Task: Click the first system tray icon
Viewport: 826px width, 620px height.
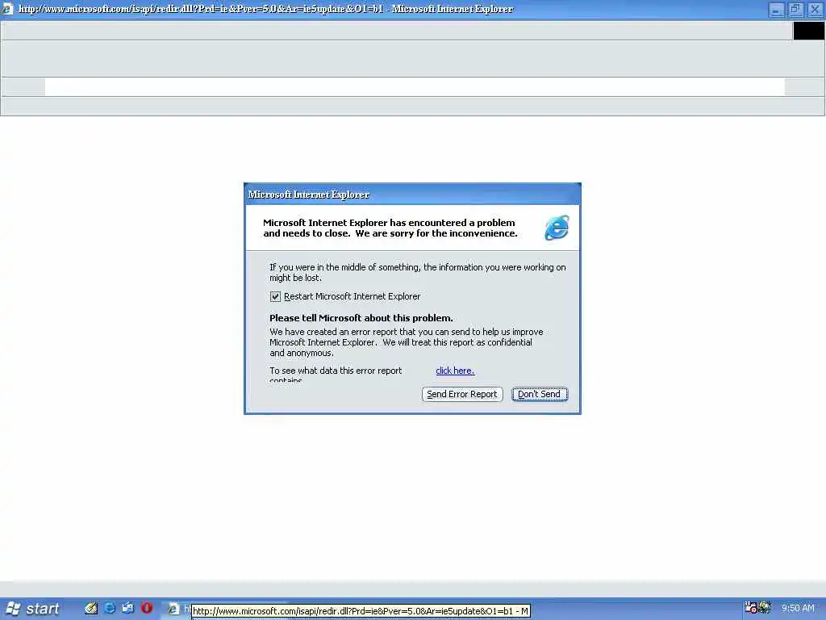Action: point(751,607)
